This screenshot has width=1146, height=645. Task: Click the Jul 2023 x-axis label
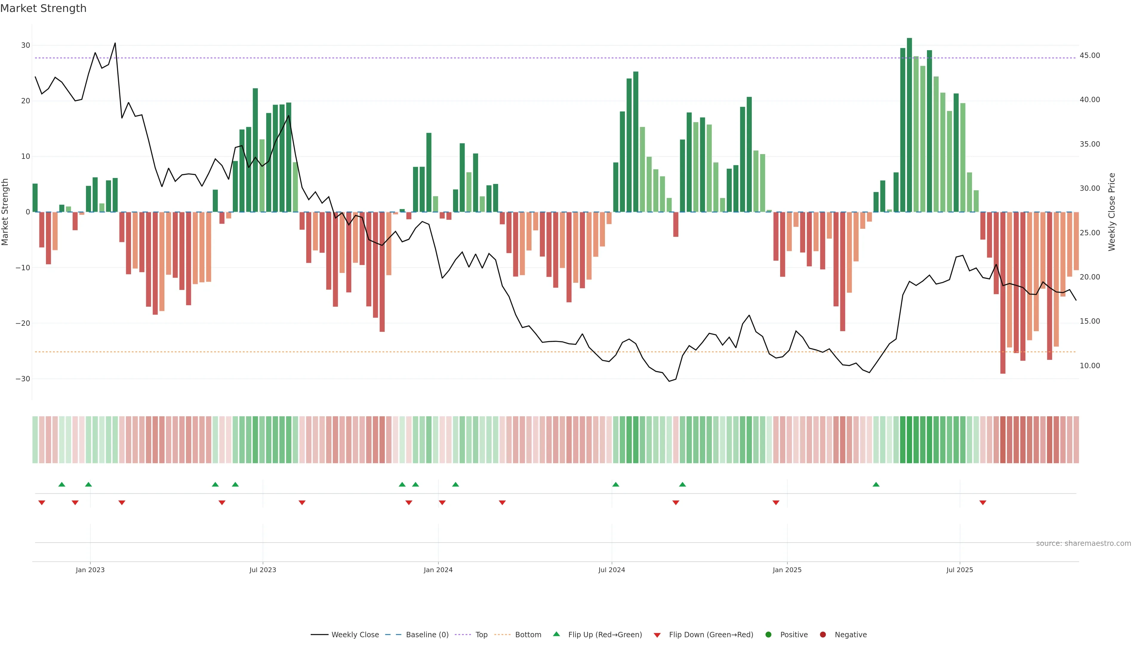click(x=263, y=570)
